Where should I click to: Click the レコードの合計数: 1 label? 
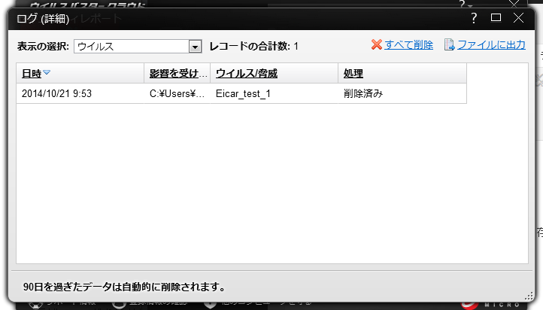click(254, 46)
